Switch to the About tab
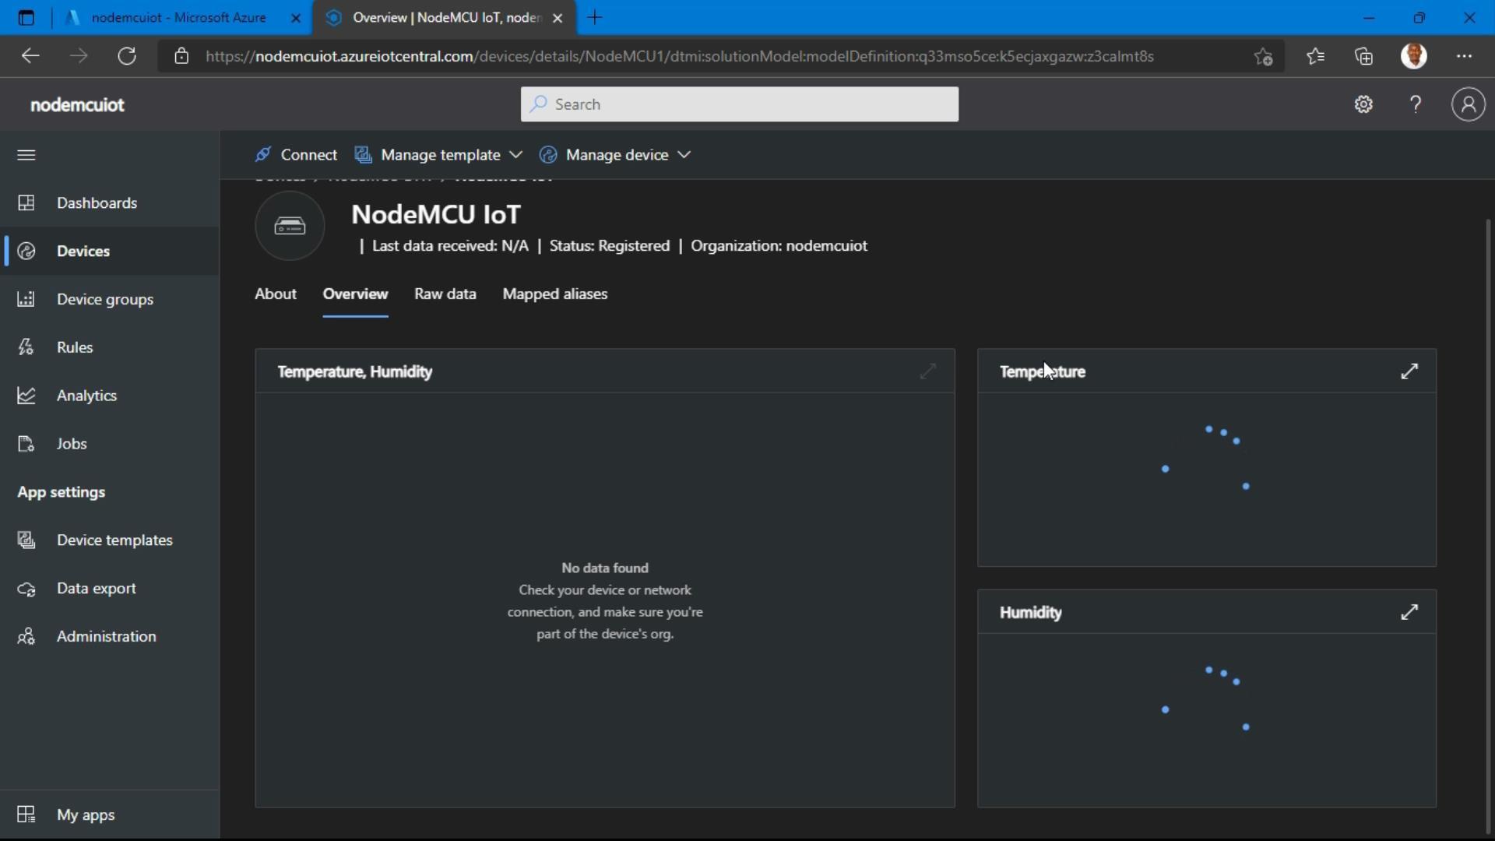The height and width of the screenshot is (841, 1495). coord(275,293)
